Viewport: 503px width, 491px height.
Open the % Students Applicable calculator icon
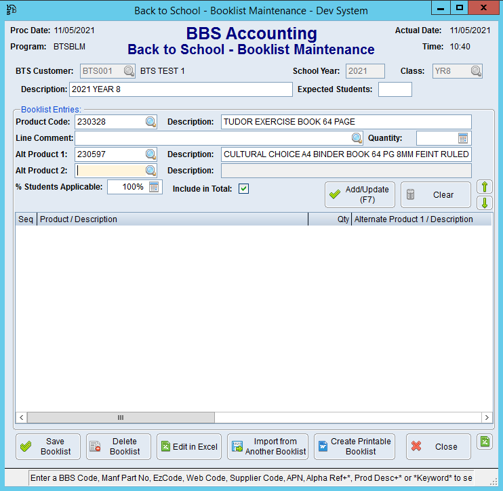(x=154, y=187)
